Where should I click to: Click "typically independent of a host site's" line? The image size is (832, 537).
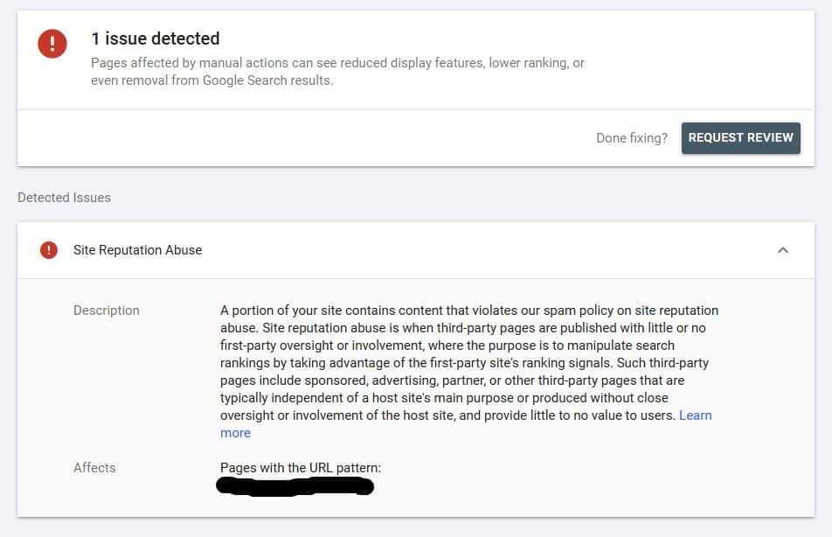click(444, 398)
